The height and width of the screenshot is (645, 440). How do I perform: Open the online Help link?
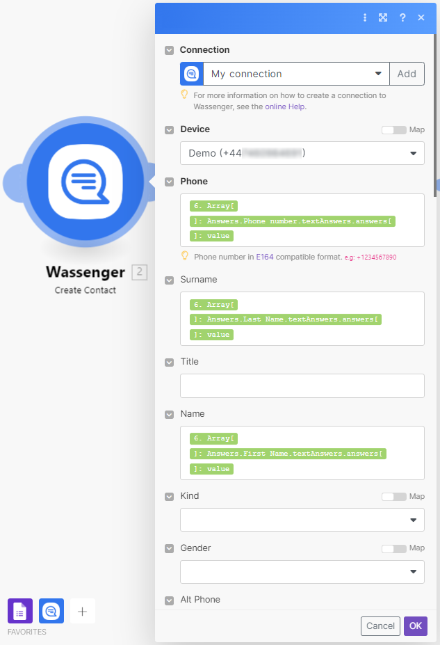[x=285, y=107]
